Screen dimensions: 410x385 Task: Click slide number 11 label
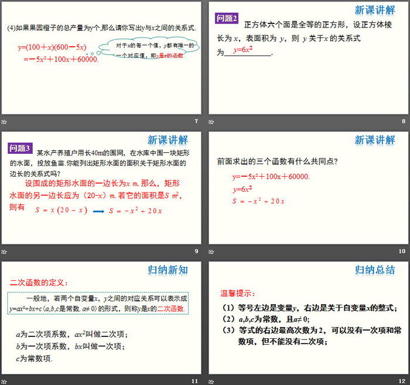coord(195,381)
